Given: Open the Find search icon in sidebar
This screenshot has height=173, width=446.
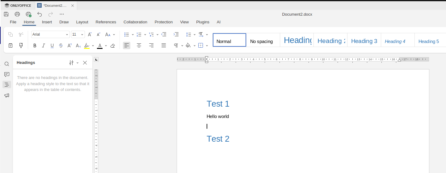Looking at the screenshot, I should pos(7,64).
